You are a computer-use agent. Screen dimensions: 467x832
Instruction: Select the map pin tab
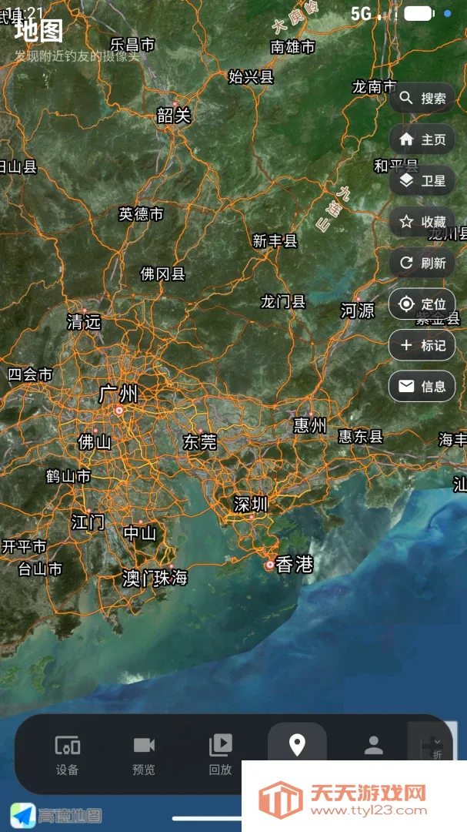(297, 745)
